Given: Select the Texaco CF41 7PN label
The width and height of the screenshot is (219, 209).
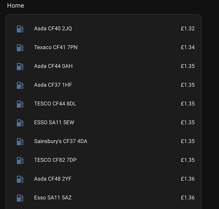Looking at the screenshot, I should tap(56, 47).
